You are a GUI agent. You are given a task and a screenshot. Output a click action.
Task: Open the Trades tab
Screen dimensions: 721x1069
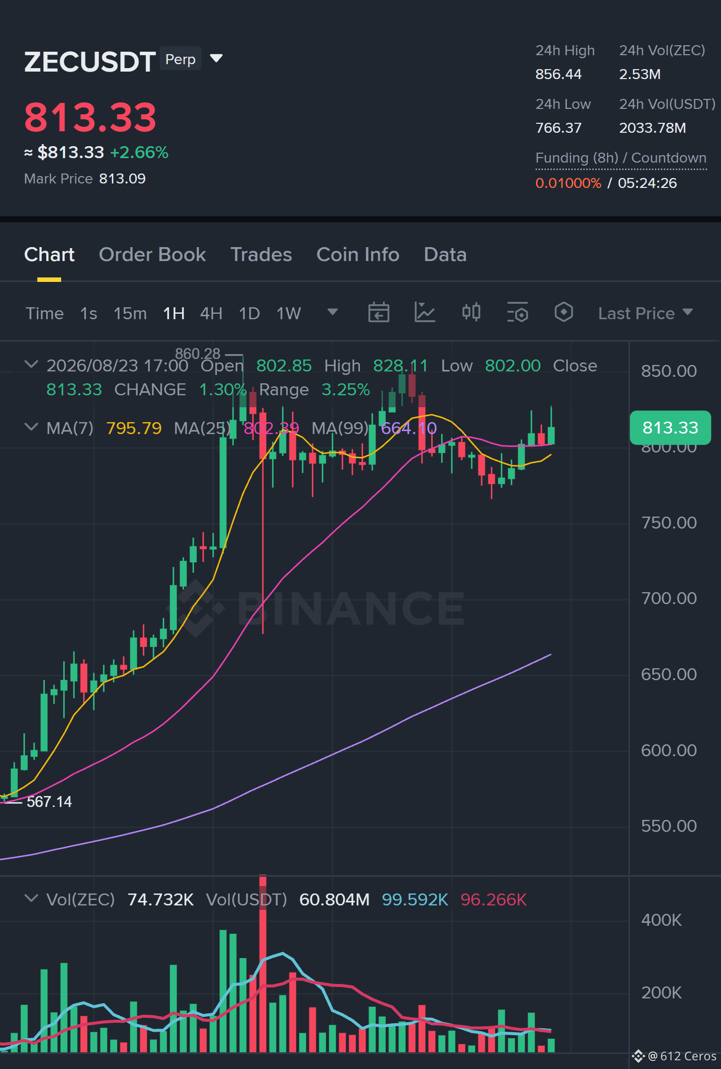(x=261, y=255)
